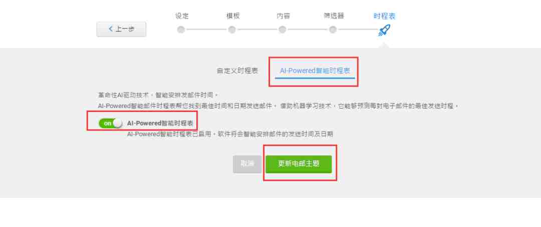This screenshot has height=227, width=541.
Task: Select the 模板 step circle
Action: (x=232, y=29)
